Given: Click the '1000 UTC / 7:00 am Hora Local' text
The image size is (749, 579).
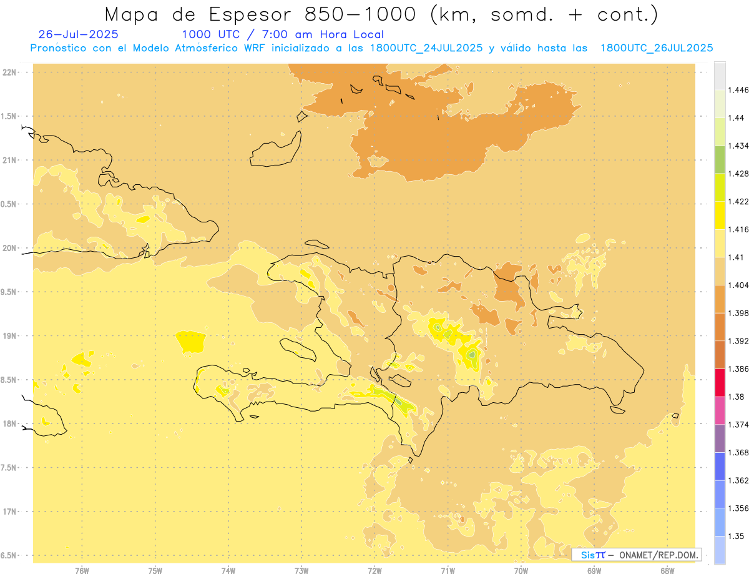Looking at the screenshot, I should (283, 35).
